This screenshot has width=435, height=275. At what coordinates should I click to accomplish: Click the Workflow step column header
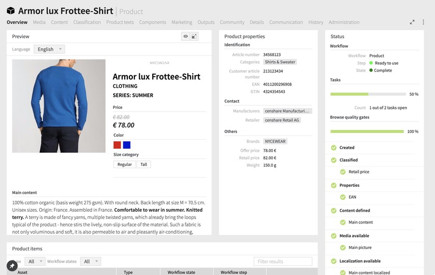[x=234, y=272]
